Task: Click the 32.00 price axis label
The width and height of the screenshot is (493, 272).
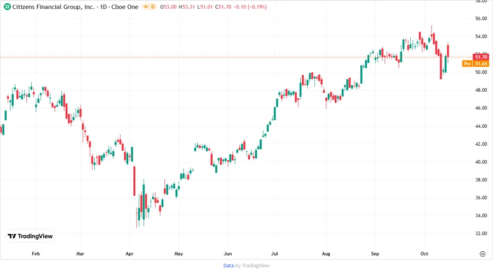Action: [x=481, y=233]
